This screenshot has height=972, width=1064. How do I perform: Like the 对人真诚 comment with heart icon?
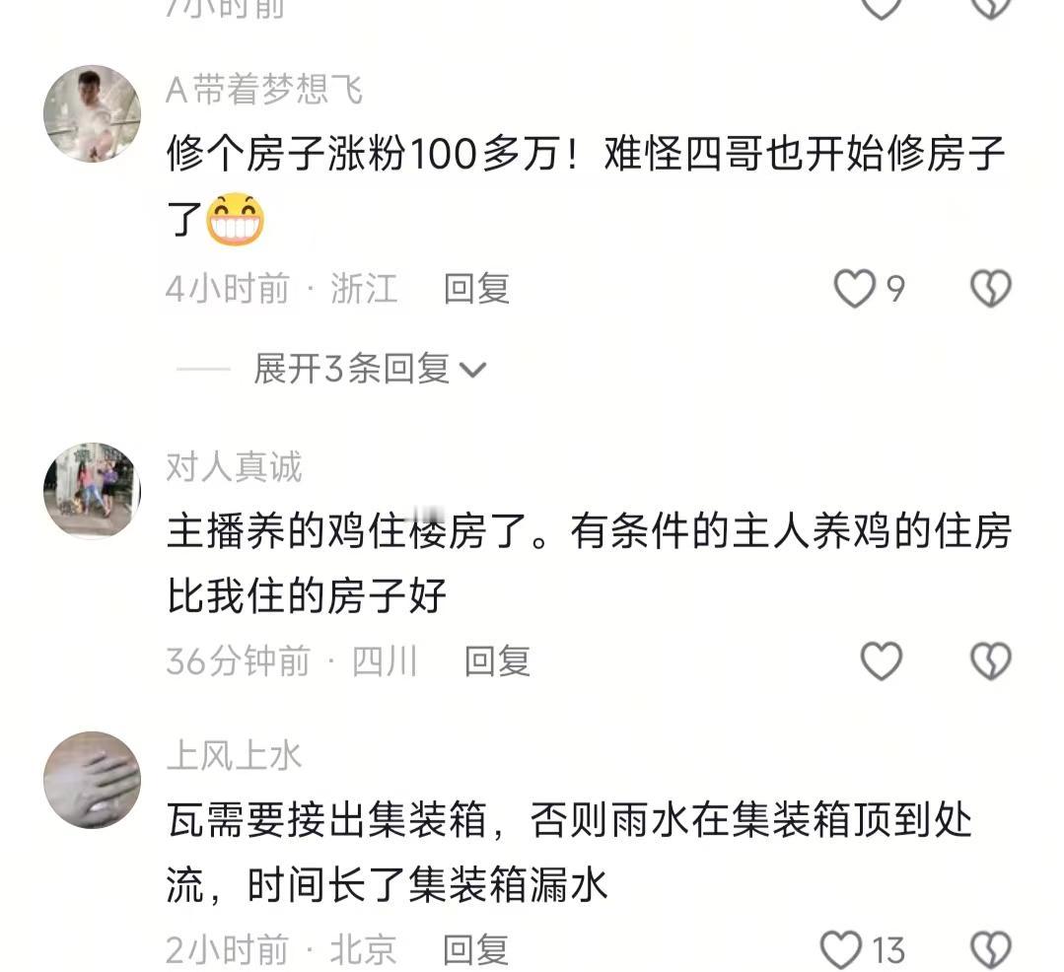(x=881, y=660)
